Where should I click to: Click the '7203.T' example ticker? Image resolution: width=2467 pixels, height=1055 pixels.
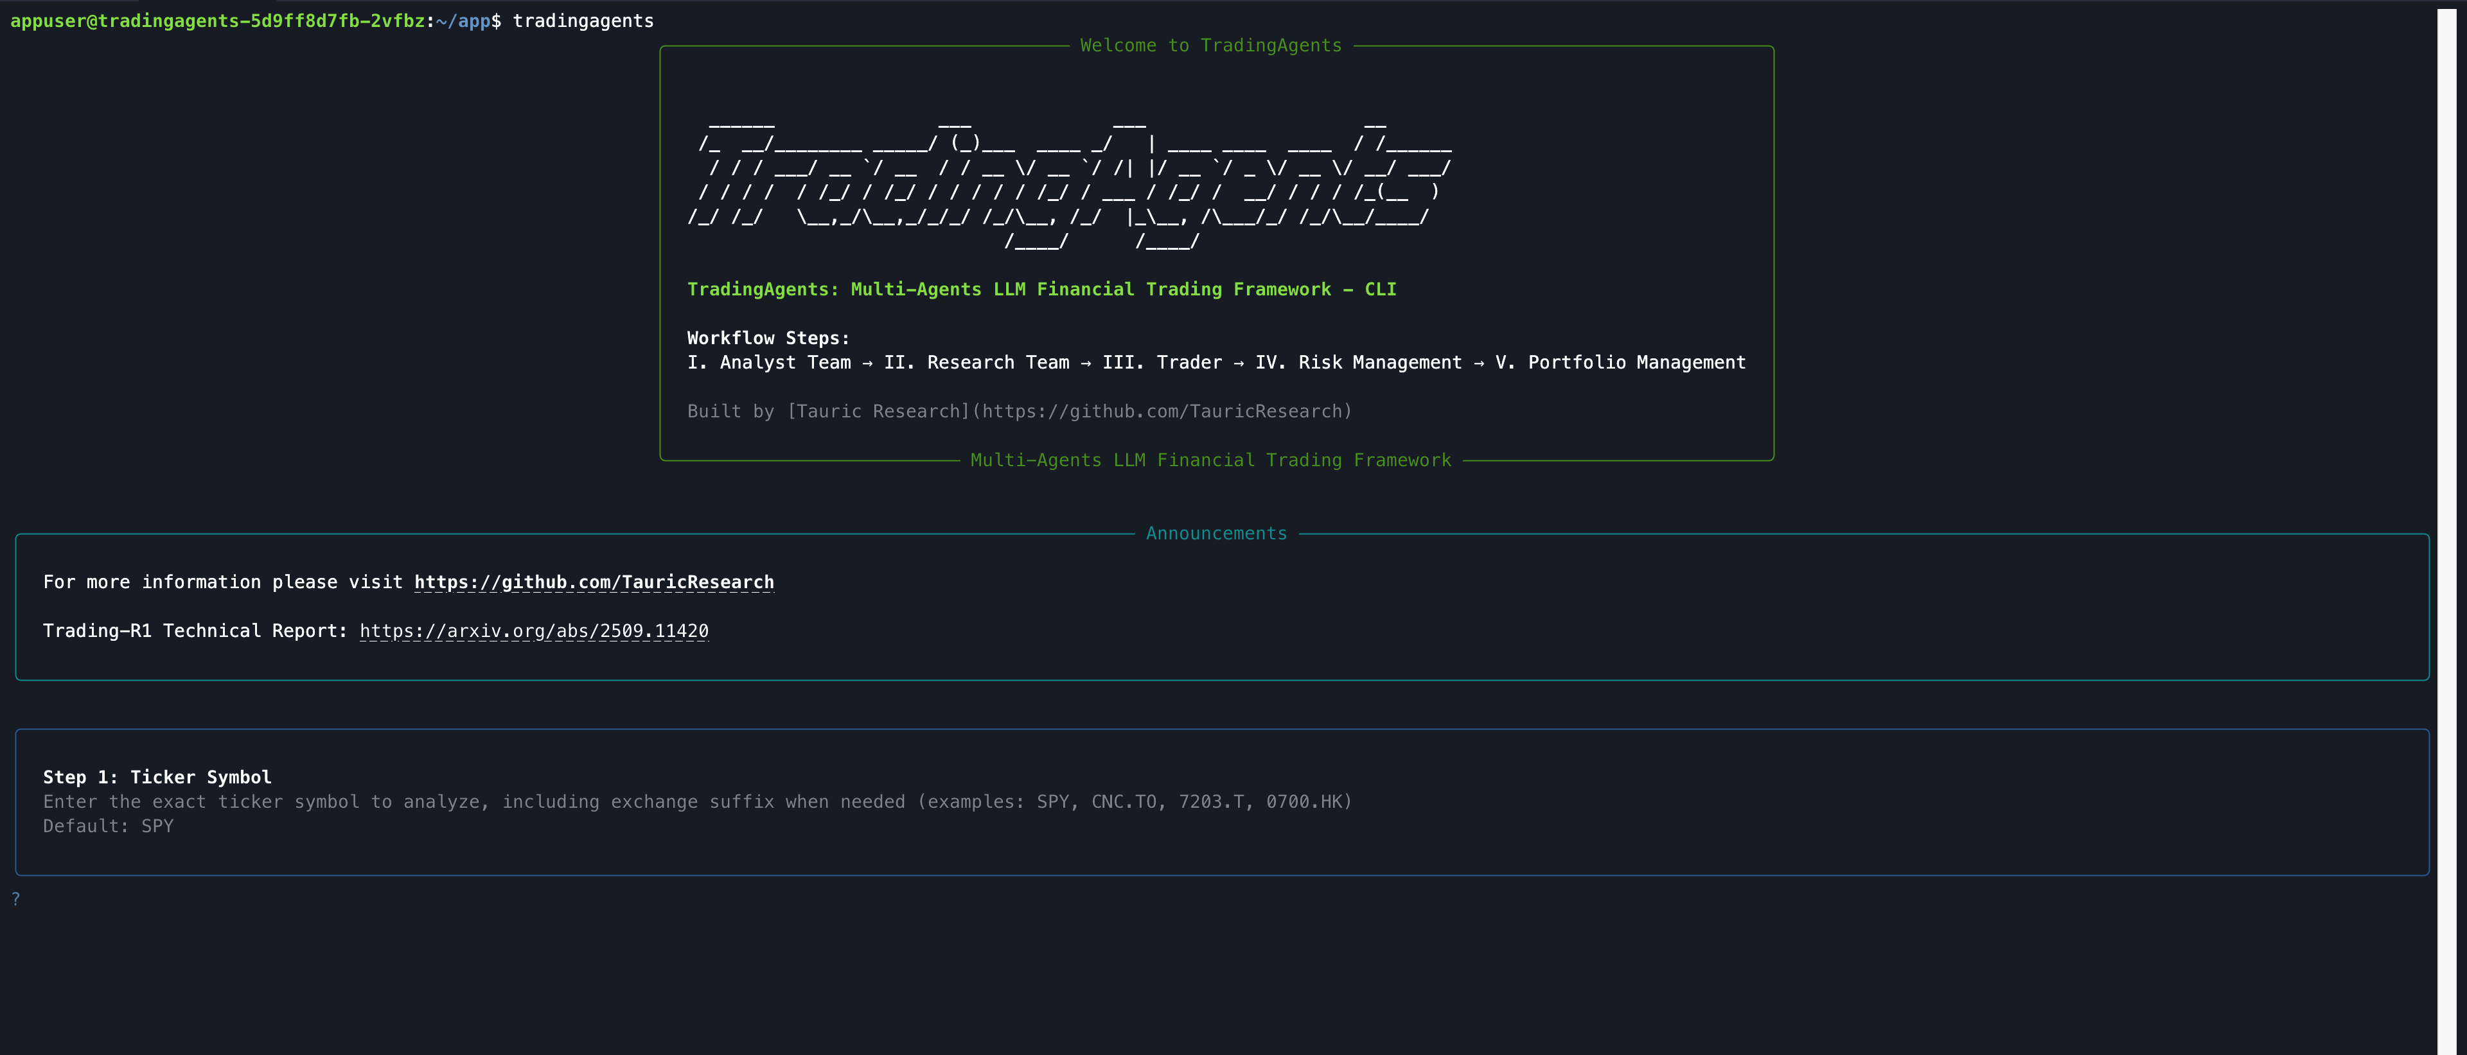[x=1210, y=801]
